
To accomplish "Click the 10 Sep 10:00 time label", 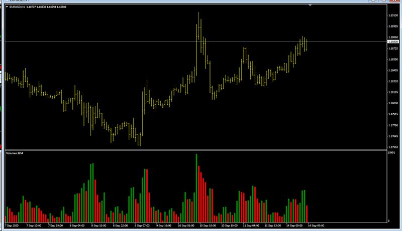I will [x=208, y=225].
